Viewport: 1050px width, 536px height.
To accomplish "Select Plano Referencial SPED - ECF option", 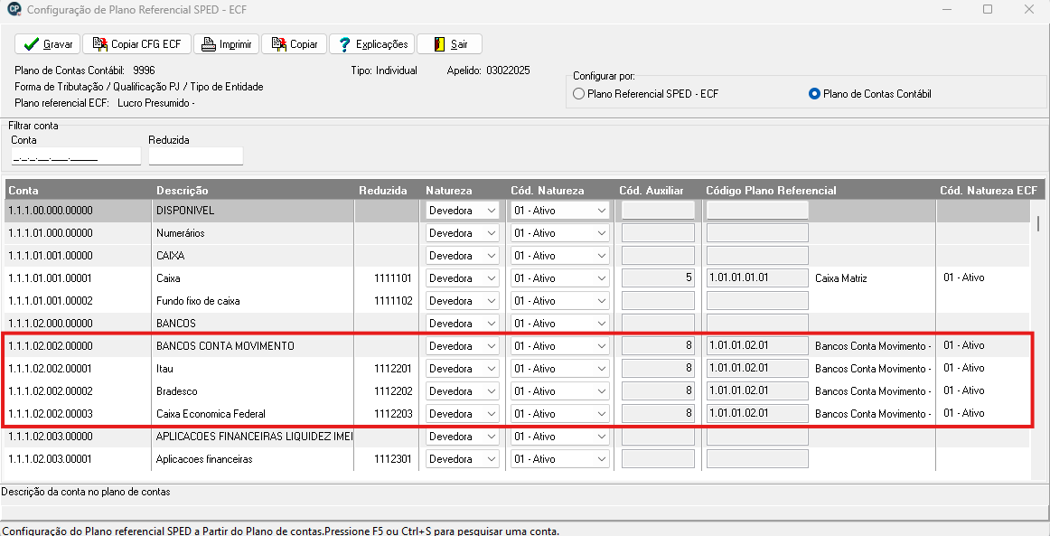I will click(579, 94).
